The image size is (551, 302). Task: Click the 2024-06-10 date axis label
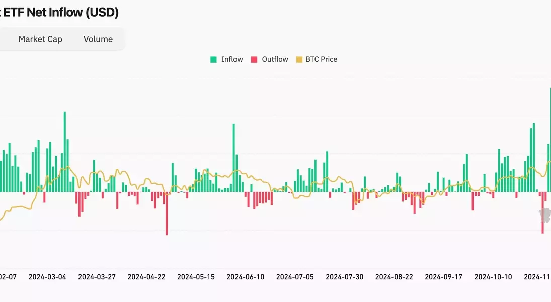tap(246, 277)
